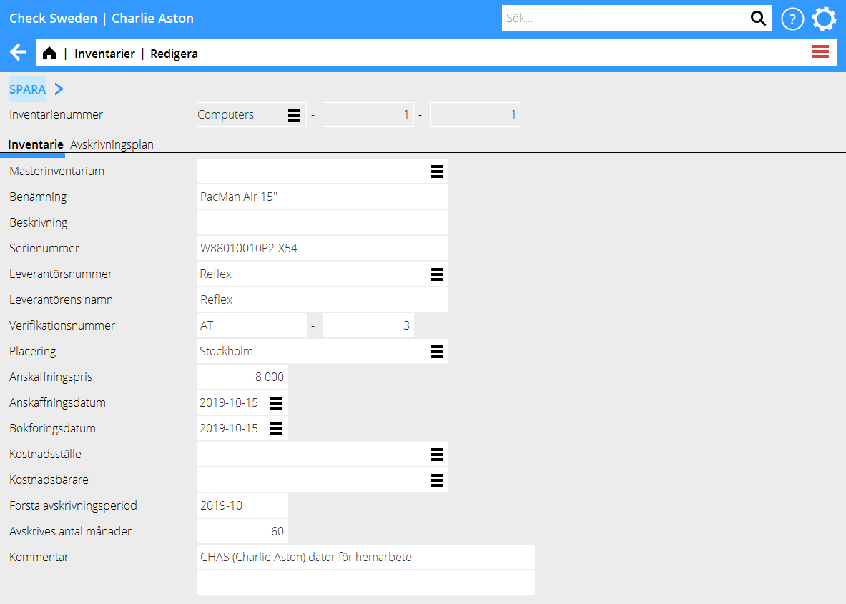Open the Masterinventarium selection list
The height and width of the screenshot is (604, 846).
[x=436, y=172]
